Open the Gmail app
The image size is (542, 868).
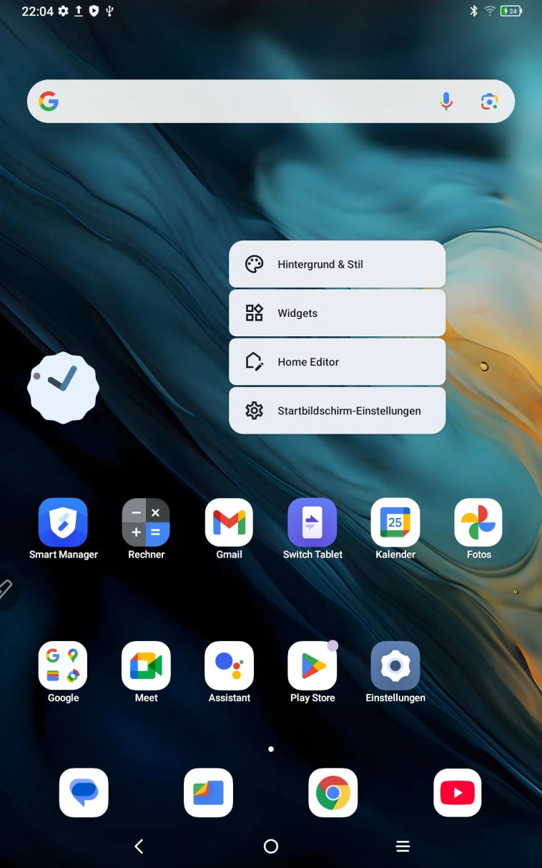[x=230, y=523]
